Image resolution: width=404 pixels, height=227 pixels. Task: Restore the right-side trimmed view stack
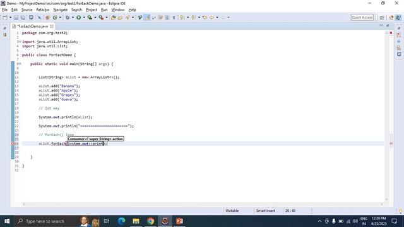[399, 28]
